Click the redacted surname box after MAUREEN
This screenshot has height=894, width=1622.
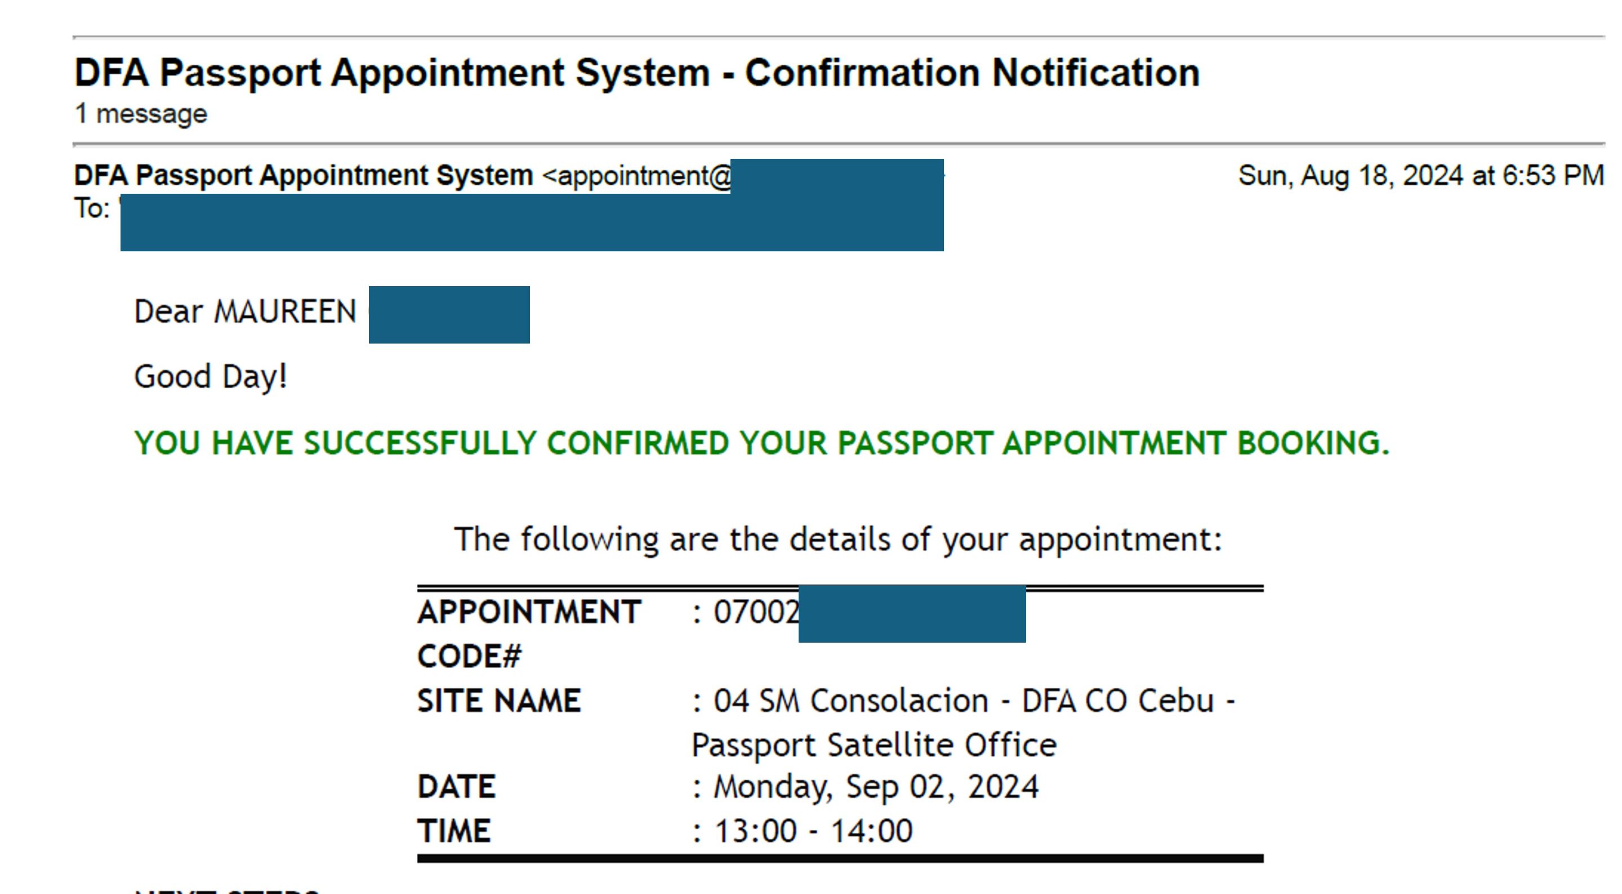(449, 314)
